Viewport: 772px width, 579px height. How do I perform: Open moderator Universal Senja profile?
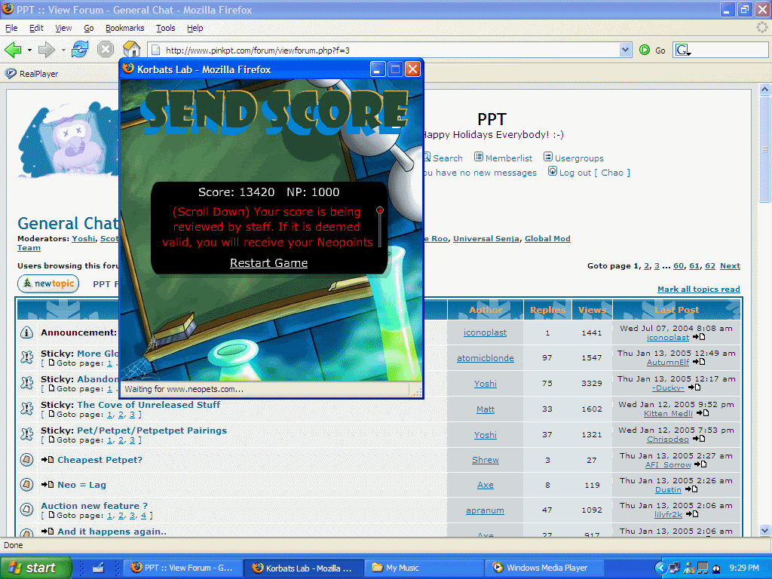point(486,239)
